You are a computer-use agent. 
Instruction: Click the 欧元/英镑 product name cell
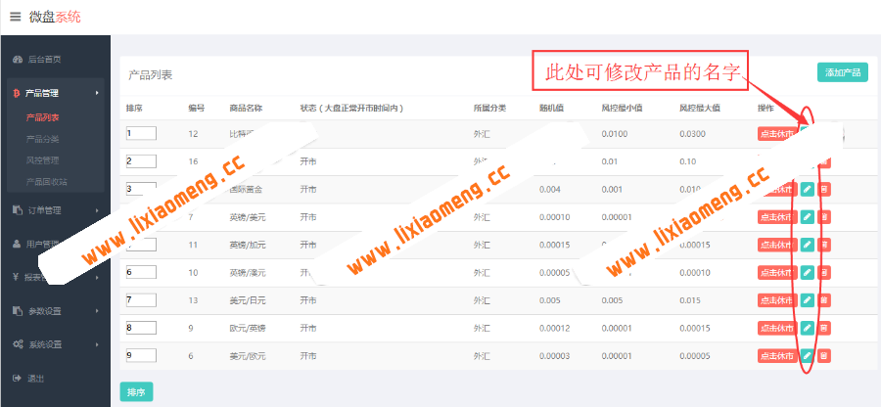point(248,329)
